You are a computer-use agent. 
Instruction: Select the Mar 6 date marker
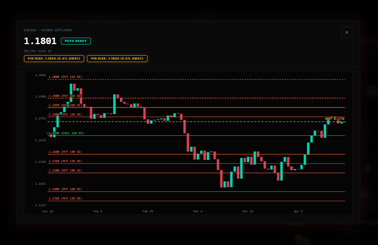click(x=198, y=211)
